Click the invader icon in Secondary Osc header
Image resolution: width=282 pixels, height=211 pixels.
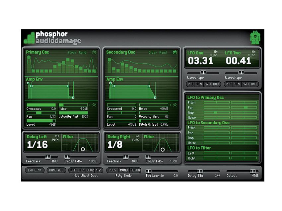click(x=175, y=52)
